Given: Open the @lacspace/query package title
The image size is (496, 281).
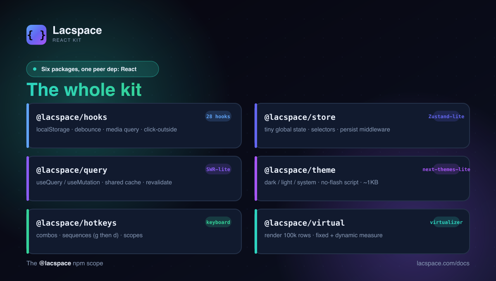Looking at the screenshot, I should (72, 170).
